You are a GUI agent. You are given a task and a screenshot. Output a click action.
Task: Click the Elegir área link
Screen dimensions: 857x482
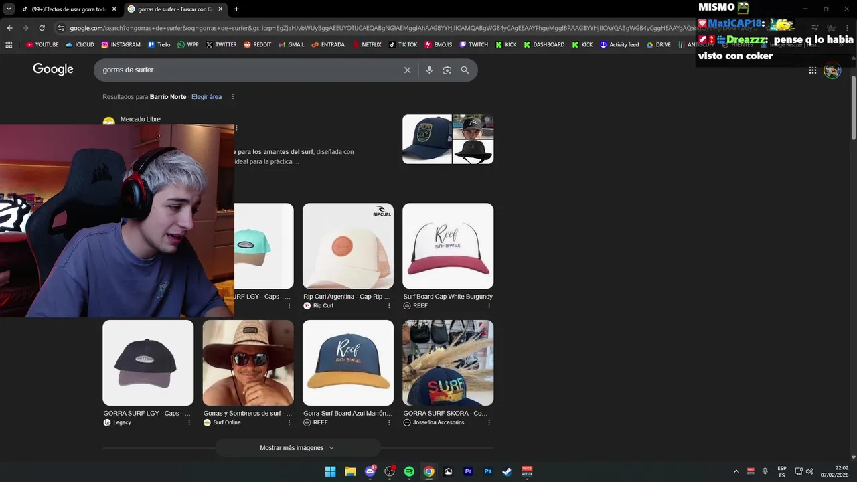point(206,97)
